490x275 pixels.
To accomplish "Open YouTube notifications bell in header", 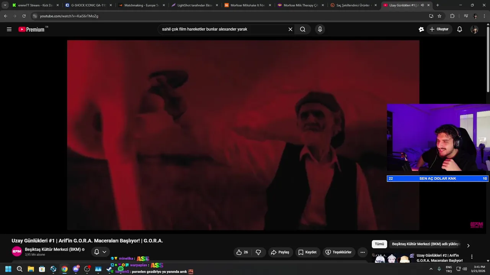I will (459, 29).
